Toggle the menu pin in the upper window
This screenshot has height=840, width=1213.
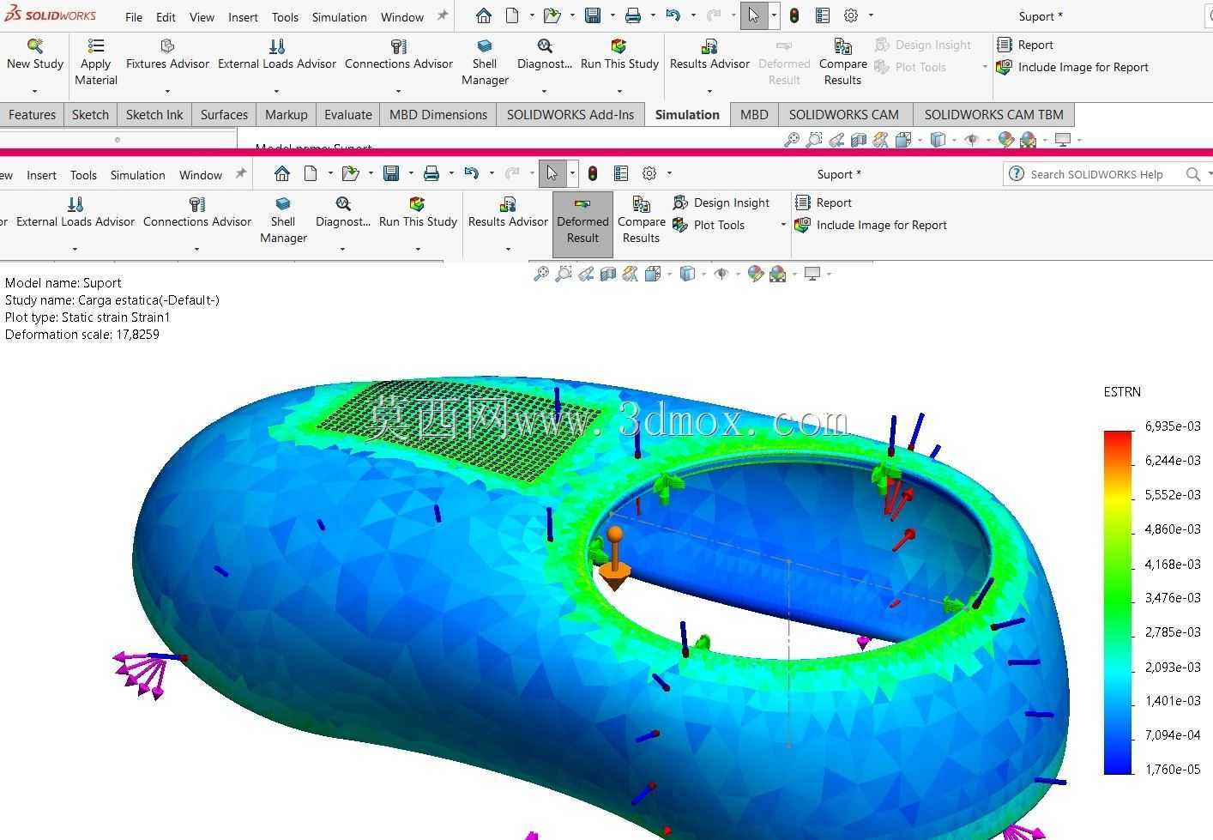tap(443, 15)
